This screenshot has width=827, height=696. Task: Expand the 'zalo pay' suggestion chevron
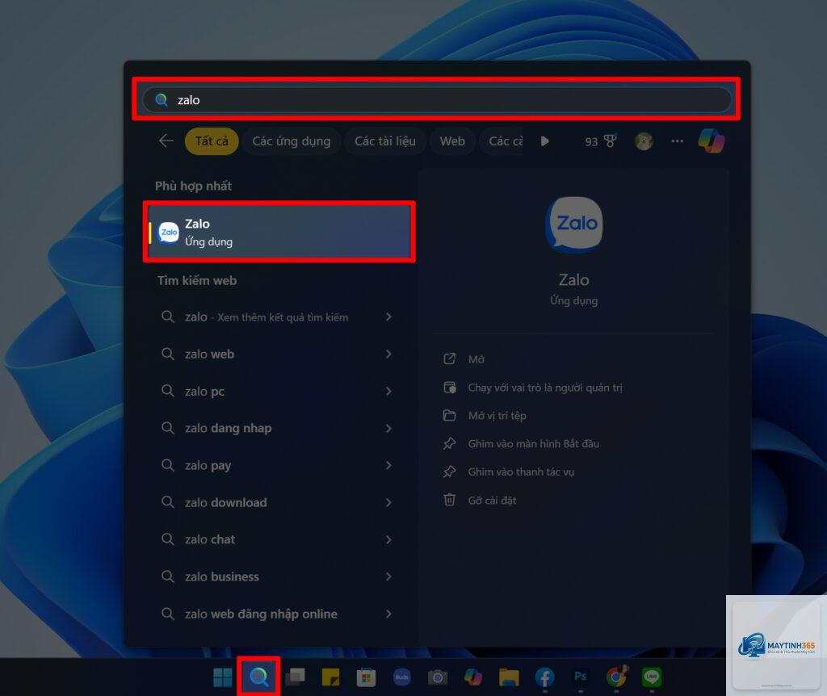tap(388, 465)
